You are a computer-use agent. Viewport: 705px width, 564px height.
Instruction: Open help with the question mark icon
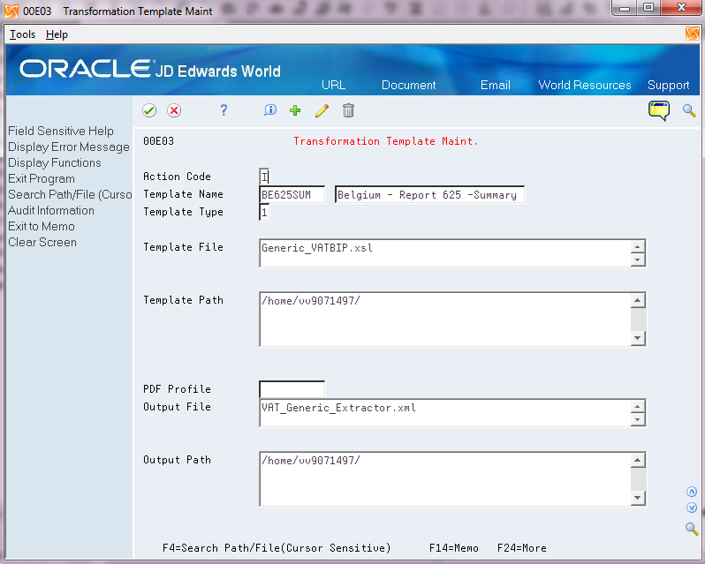(x=224, y=110)
